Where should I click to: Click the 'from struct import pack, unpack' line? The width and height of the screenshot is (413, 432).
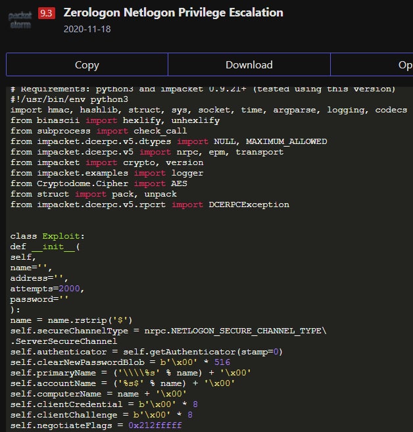(x=93, y=194)
